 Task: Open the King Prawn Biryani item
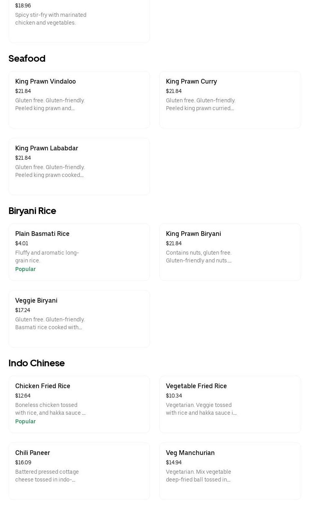point(230,252)
